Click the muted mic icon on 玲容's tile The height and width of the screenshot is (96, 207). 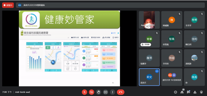[x=180, y=52]
